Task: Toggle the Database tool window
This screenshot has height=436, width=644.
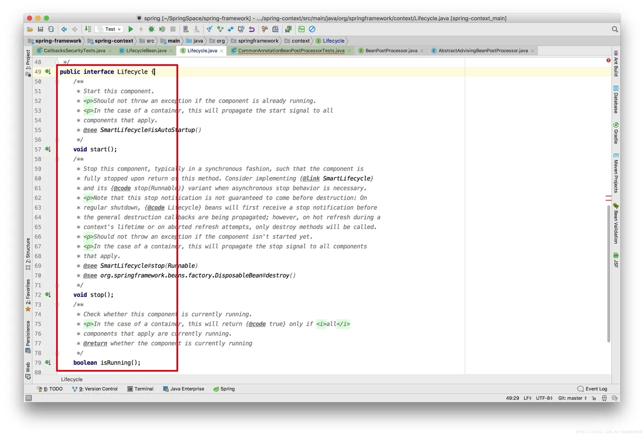Action: click(616, 99)
